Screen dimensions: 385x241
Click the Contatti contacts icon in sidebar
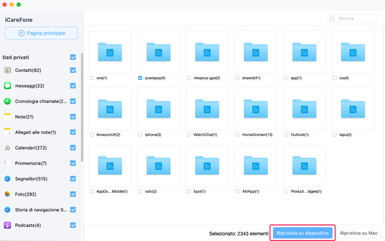[x=7, y=70]
